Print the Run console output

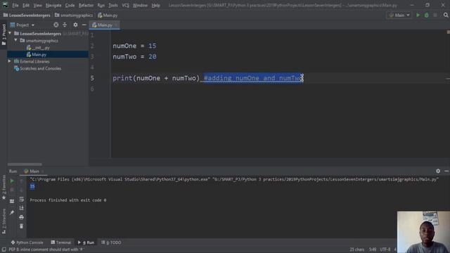point(22,217)
